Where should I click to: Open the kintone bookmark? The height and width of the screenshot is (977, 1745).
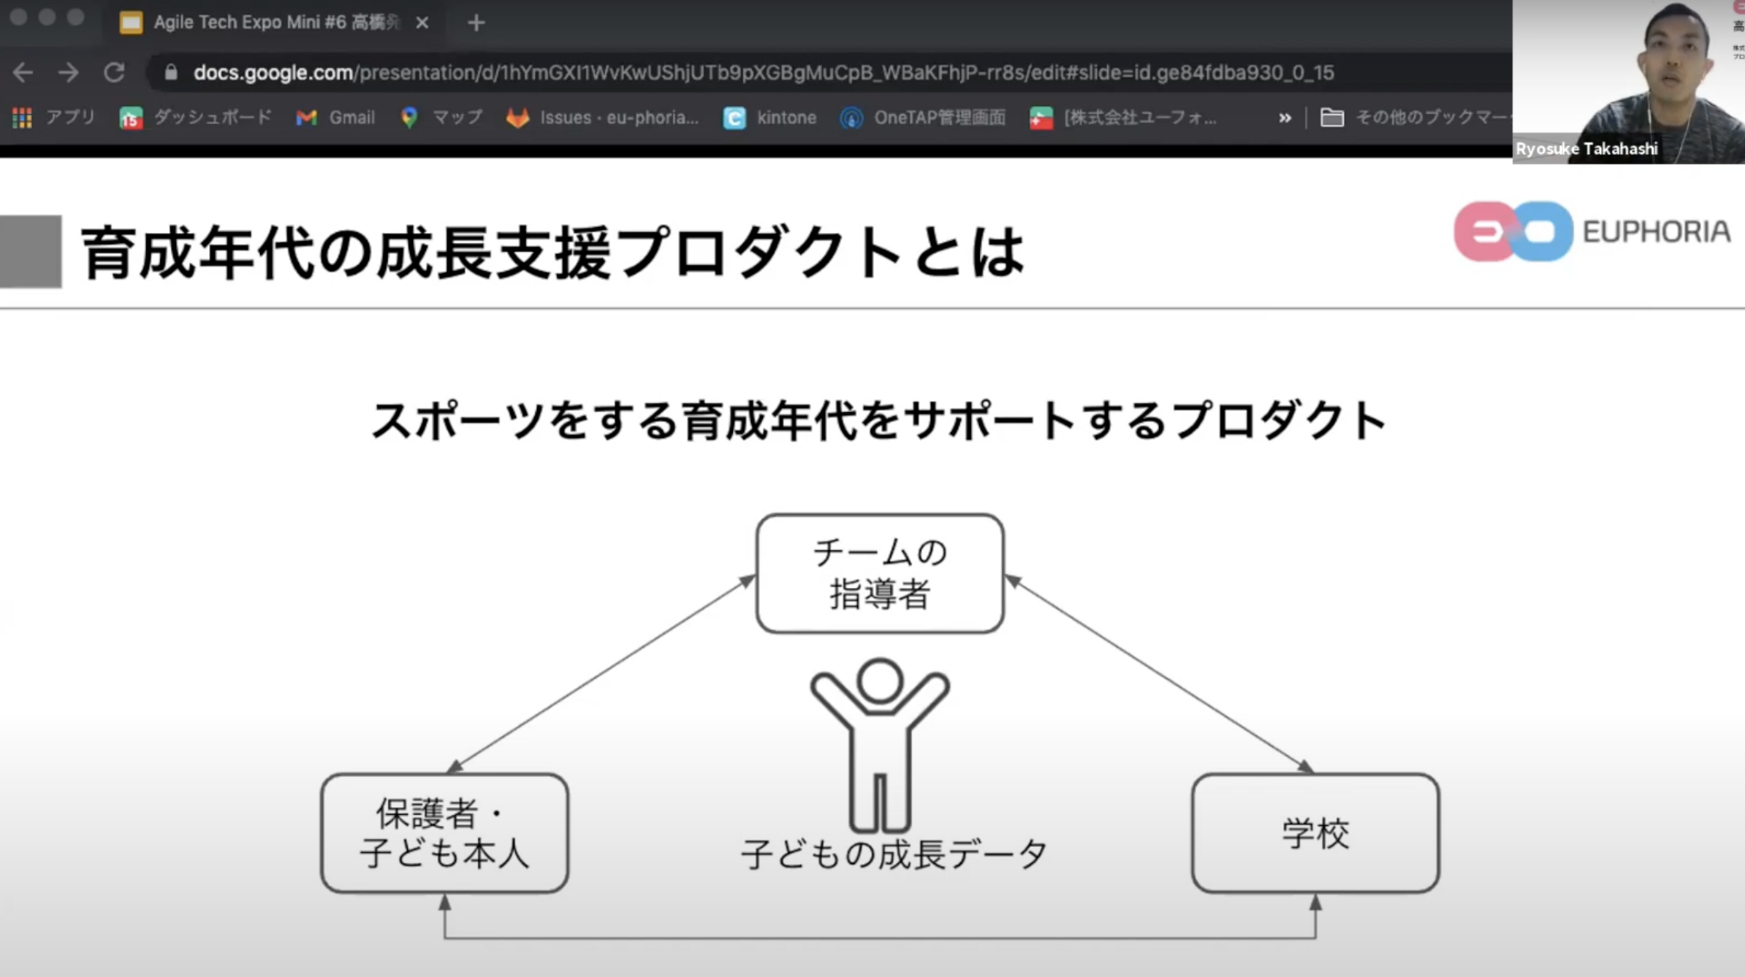770,118
